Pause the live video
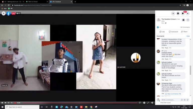The image size is (193, 109). click(x=9, y=103)
